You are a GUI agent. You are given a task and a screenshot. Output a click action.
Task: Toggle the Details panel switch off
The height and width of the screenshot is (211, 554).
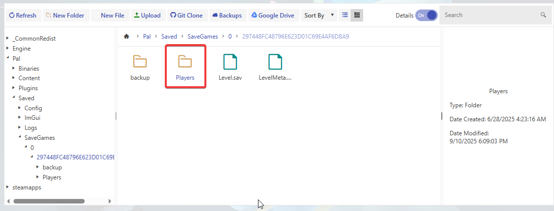click(x=426, y=16)
